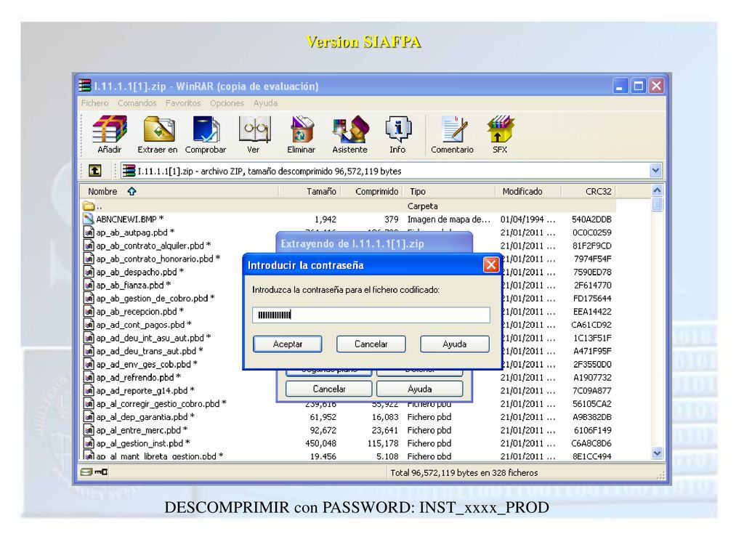Sort file list by Comprimido column
Viewport: 744px width, 558px height.
pos(373,191)
